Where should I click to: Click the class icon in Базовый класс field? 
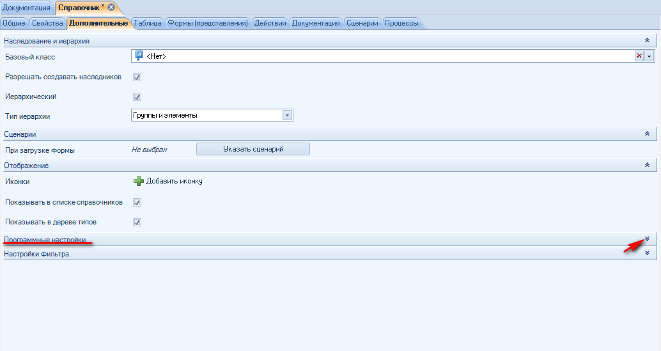(139, 56)
